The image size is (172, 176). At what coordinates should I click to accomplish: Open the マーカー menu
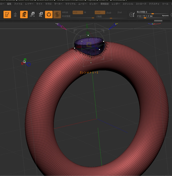click(x=58, y=4)
